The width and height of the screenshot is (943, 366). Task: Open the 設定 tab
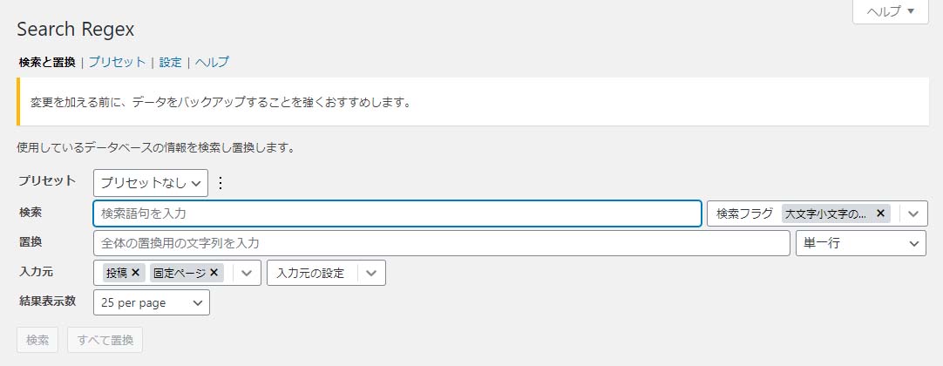click(171, 62)
